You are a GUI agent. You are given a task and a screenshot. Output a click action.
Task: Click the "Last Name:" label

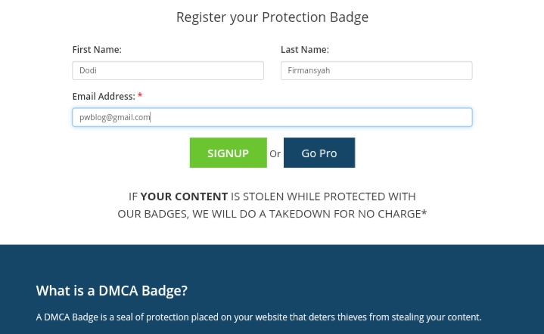[305, 50]
